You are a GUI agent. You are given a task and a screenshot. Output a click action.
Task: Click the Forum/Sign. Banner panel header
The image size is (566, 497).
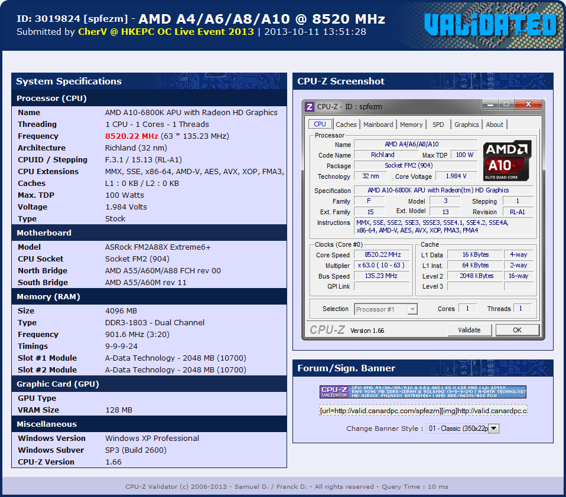tap(422, 368)
